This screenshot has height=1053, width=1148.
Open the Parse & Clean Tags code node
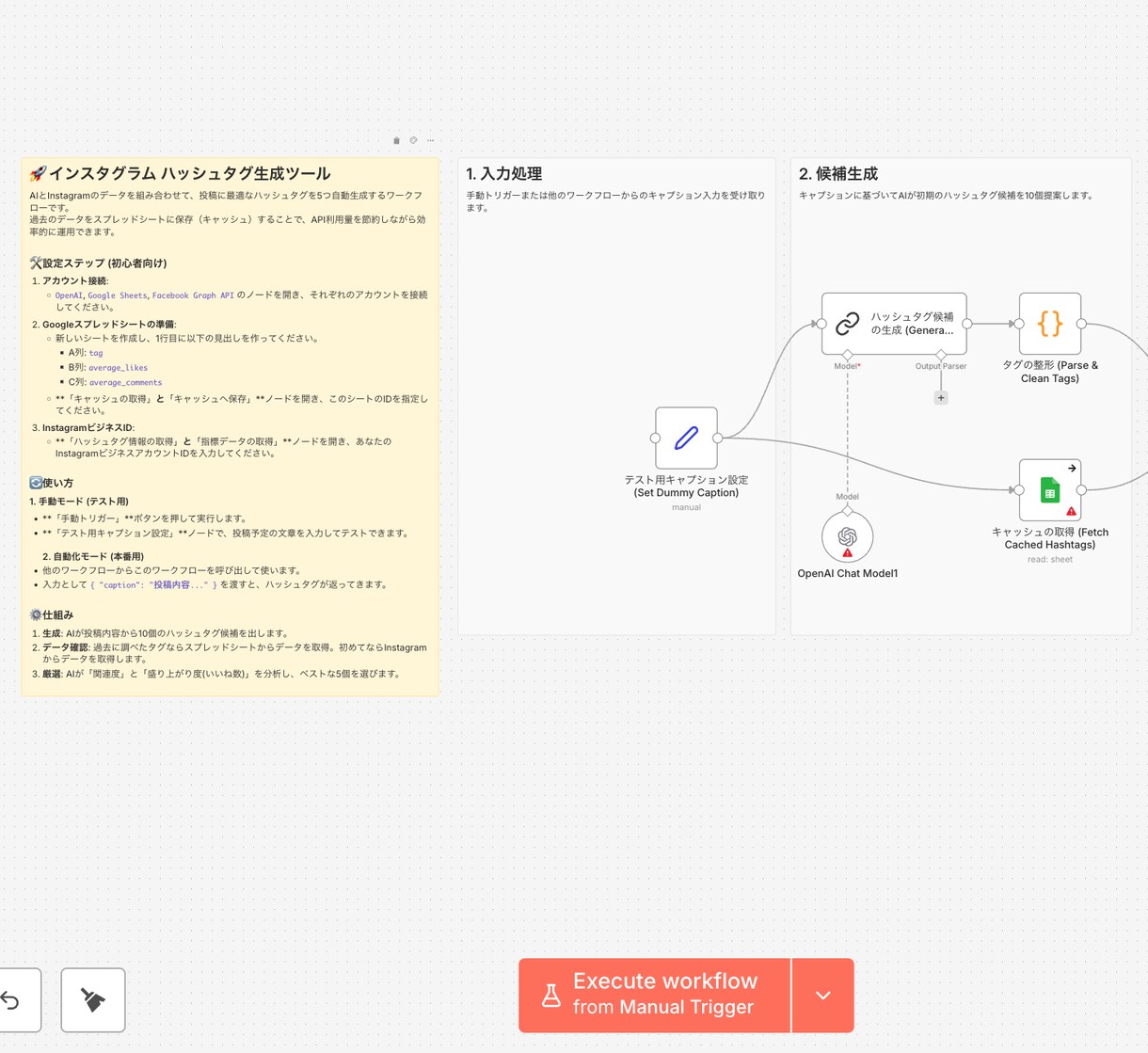click(1050, 324)
